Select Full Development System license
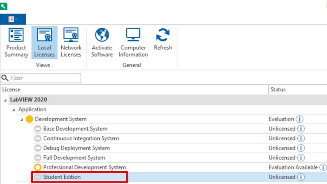This screenshot has width=327, height=184. tap(74, 158)
